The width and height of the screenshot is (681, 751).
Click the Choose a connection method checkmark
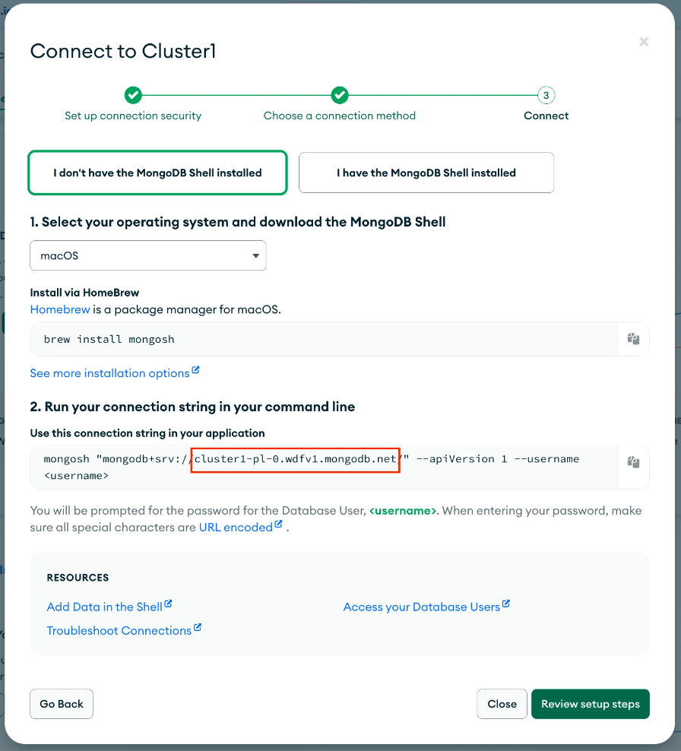(340, 95)
